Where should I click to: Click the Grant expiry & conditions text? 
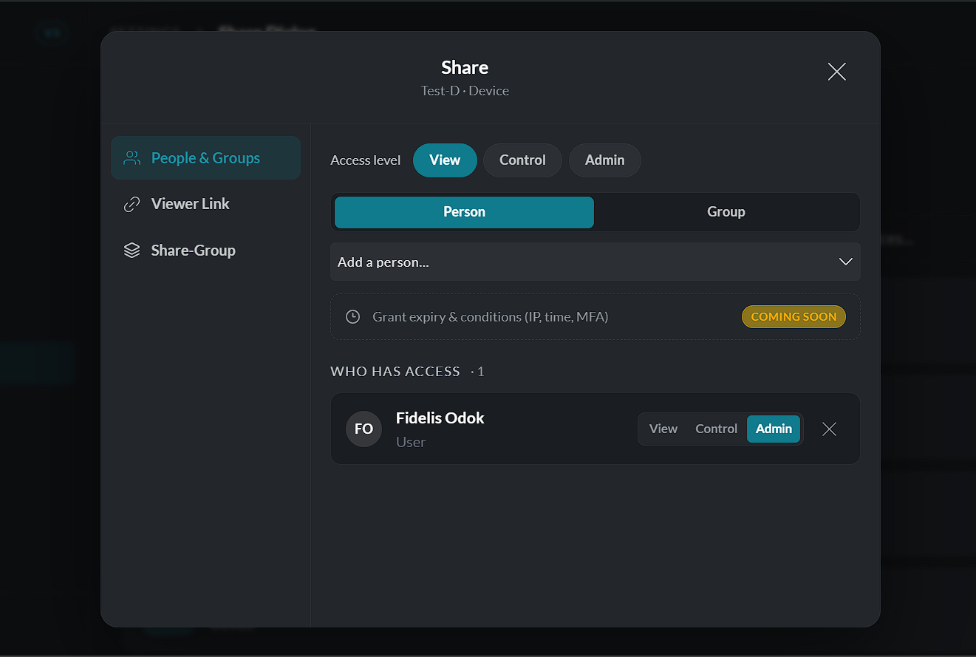coord(490,317)
